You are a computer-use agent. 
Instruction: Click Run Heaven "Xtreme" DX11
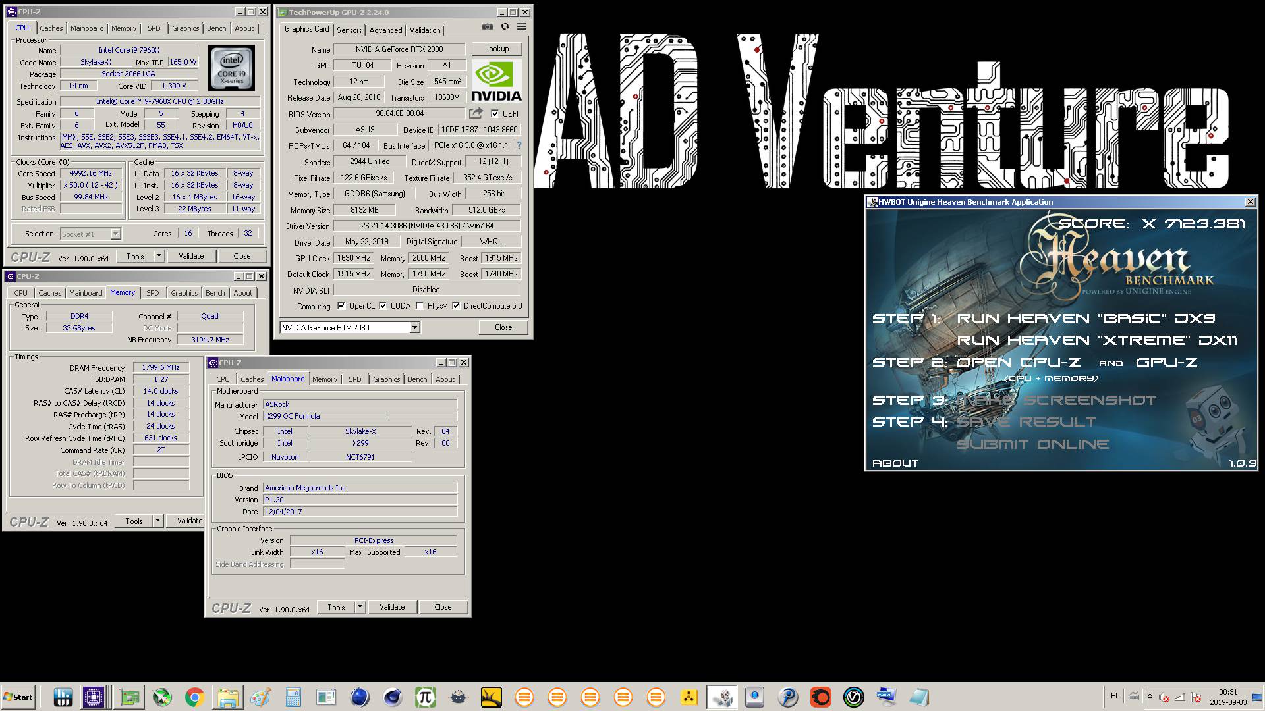coord(1097,340)
